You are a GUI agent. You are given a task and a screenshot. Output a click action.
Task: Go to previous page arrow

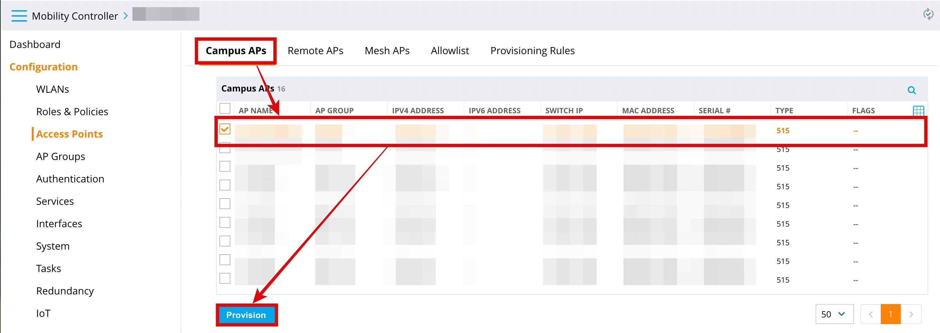pyautogui.click(x=871, y=314)
